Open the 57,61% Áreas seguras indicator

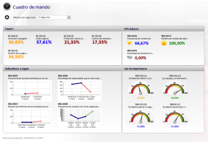tap(44, 42)
